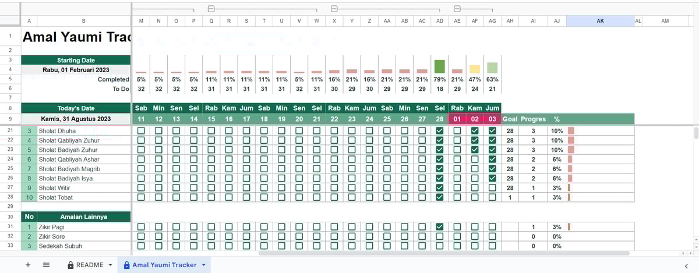
Task: Check Sholat Qabliyah Ashar box for day 02
Action: click(x=475, y=159)
